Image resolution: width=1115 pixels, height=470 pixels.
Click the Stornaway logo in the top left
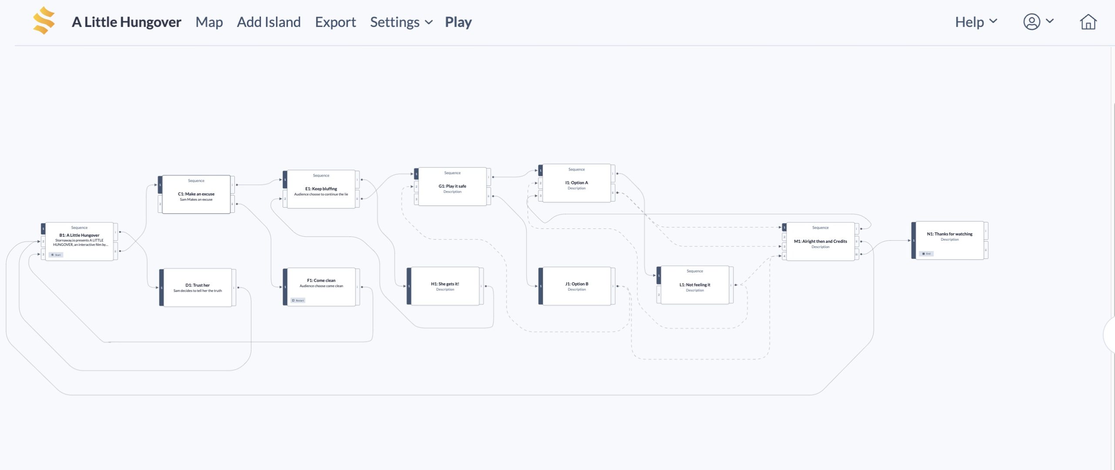(x=44, y=21)
